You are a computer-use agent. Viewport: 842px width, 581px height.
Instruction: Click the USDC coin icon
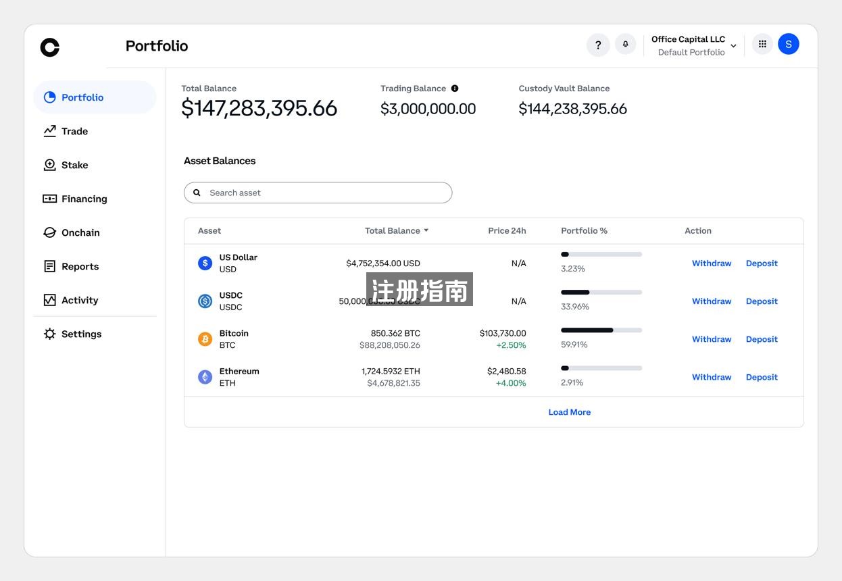coord(205,301)
